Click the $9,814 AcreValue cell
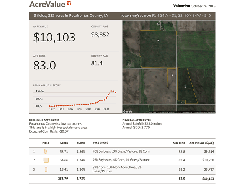245x184 pixels. point(209,151)
